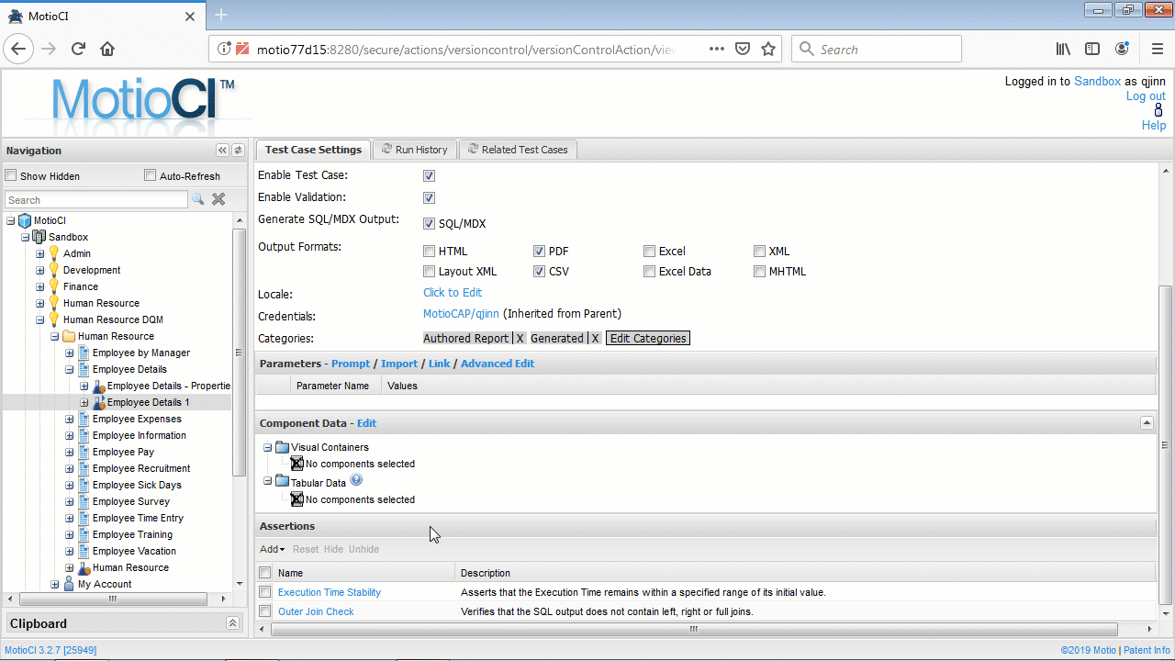This screenshot has height=661, width=1175.
Task: Select the Test Case Settings tab
Action: coord(313,150)
